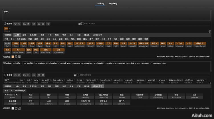Remove the NSFW negative tag
The image size is (214, 119).
(17, 80)
